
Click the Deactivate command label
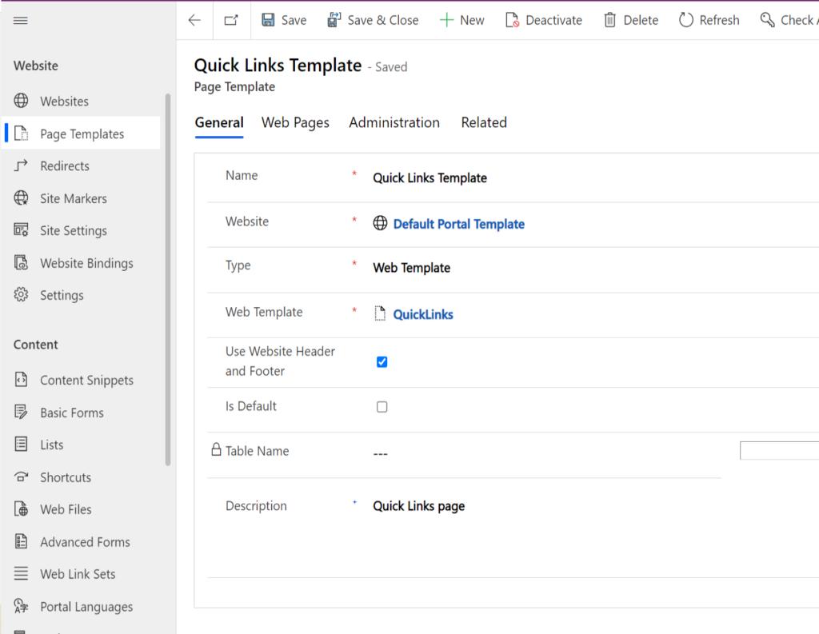[x=553, y=20]
